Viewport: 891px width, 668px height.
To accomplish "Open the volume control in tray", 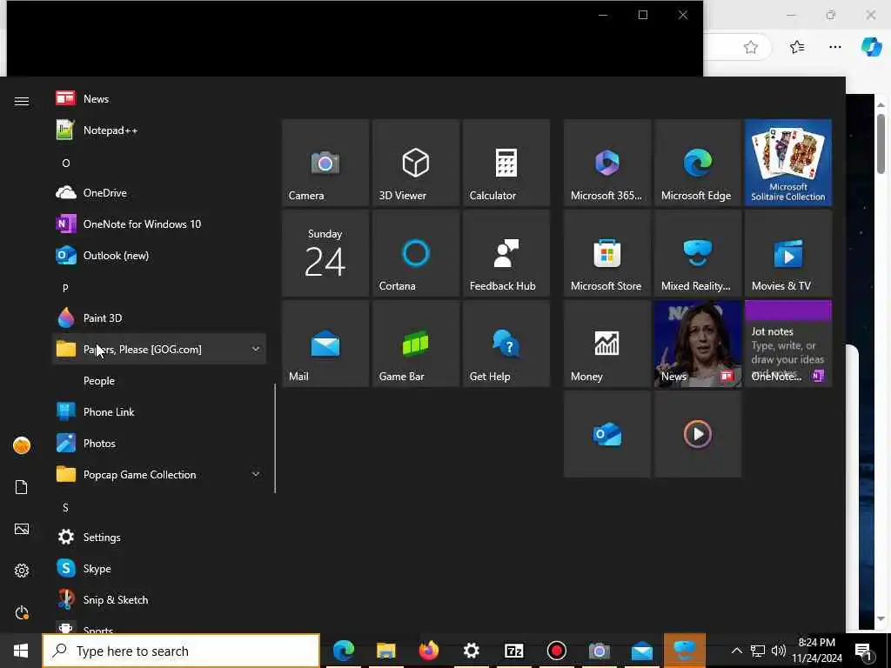I will (x=779, y=651).
